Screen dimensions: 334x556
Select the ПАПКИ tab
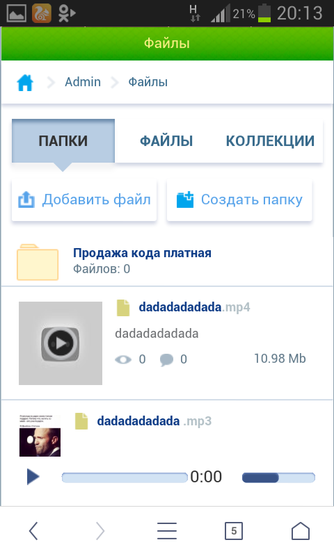click(x=63, y=141)
